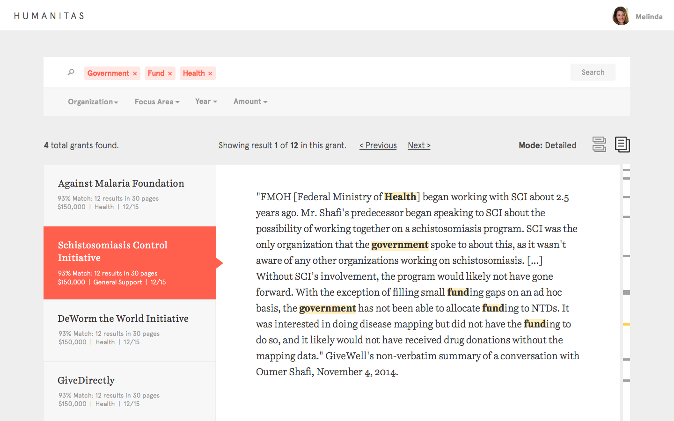Click the 'Mode: Detailed' label
Image resolution: width=674 pixels, height=421 pixels.
(548, 145)
